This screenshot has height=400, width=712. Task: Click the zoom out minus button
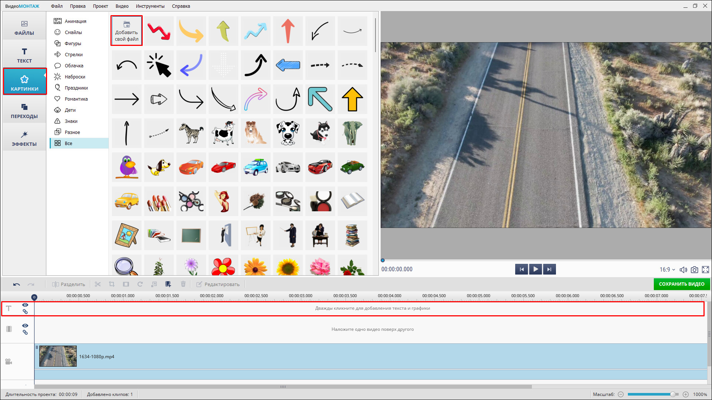point(621,394)
